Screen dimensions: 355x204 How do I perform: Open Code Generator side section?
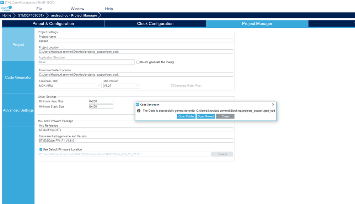18,77
